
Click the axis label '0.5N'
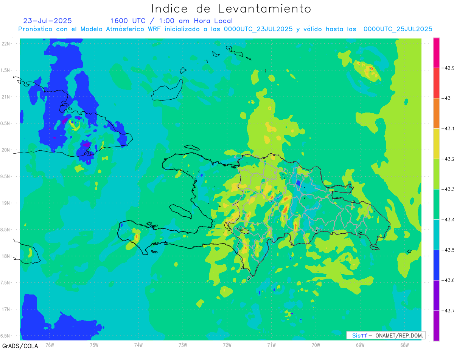pos(5,123)
